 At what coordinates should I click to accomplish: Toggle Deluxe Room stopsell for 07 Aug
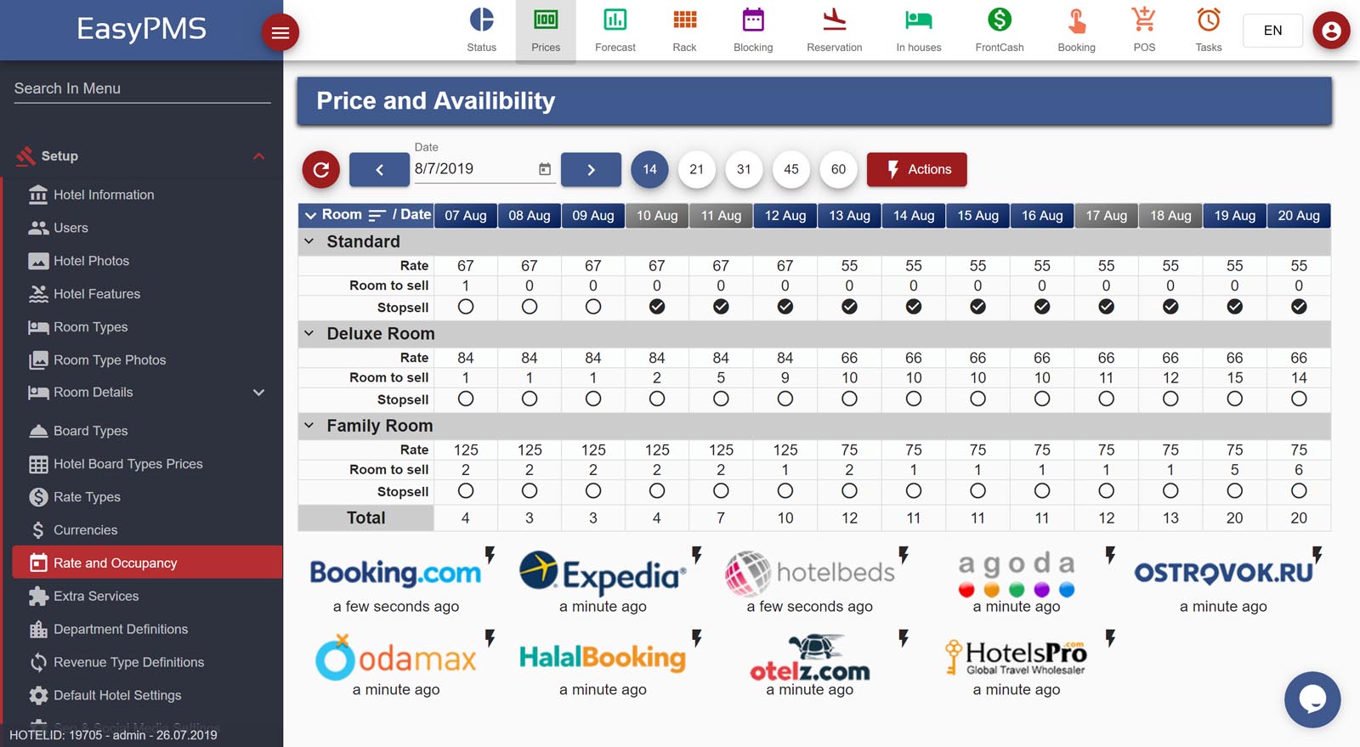pyautogui.click(x=466, y=399)
